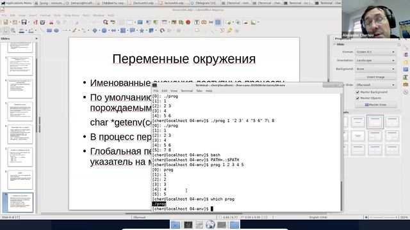Image resolution: width=410 pixels, height=230 pixels.
Task: Select the Flowchart shapes tool
Action: 123,31
